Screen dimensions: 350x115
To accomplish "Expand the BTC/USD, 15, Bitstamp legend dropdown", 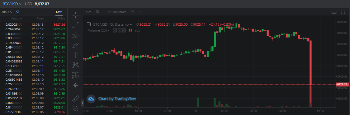I will 131,24.
